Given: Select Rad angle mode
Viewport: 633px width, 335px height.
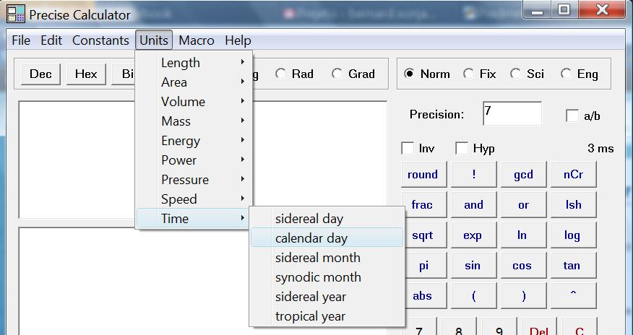Looking at the screenshot, I should coord(294,74).
